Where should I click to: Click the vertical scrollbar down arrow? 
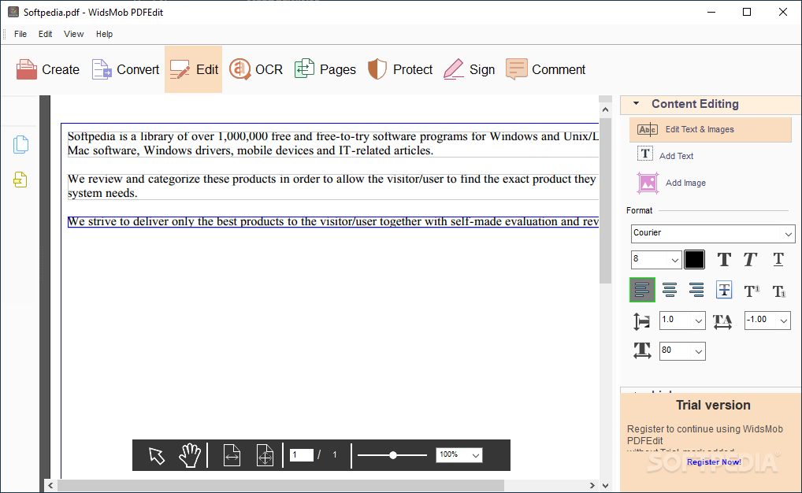click(x=605, y=485)
